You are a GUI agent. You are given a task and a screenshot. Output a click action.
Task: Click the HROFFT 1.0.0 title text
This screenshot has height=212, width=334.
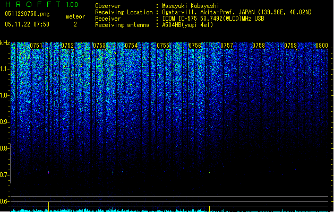(41, 4)
